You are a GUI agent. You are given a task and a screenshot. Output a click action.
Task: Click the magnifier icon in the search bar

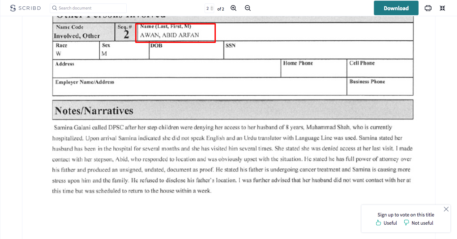click(54, 8)
